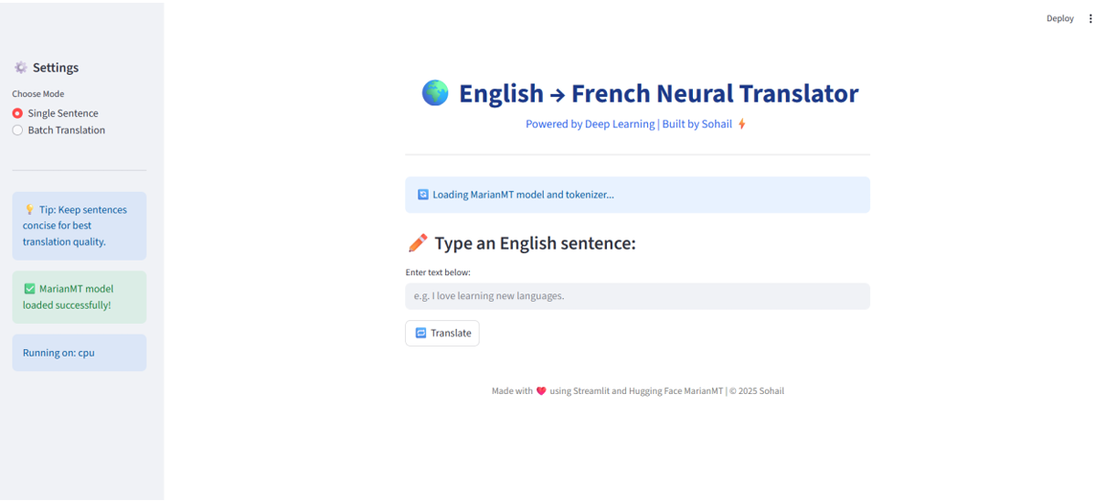1117x501 pixels.
Task: Click the Powered by Deep Learning subtitle
Action: tap(628, 124)
